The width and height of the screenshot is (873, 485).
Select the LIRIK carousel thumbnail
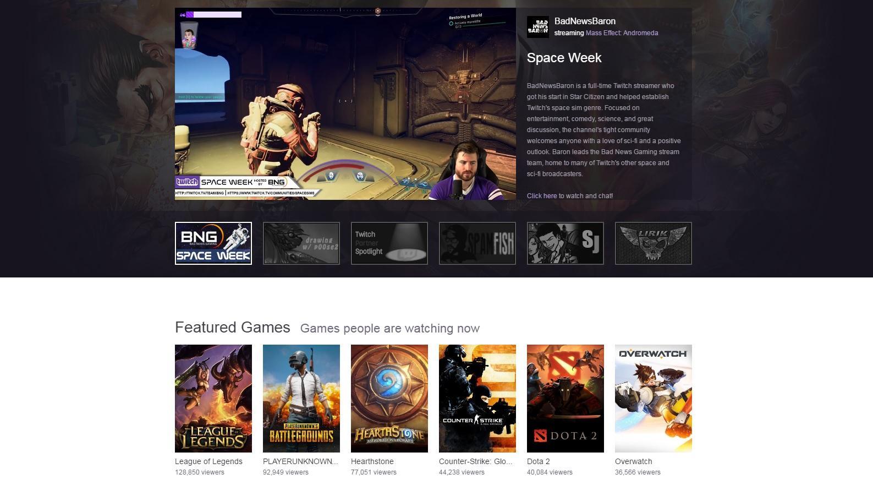(654, 243)
